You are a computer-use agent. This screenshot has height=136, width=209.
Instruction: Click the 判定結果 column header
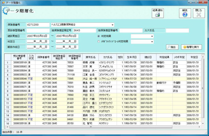tap(164, 57)
